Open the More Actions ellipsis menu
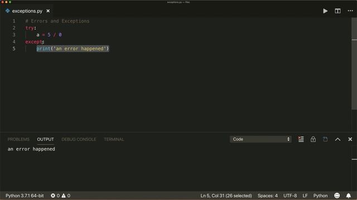 (x=350, y=11)
